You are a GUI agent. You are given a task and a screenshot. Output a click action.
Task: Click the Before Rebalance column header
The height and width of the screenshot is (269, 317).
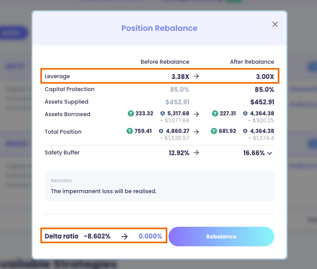(x=165, y=62)
